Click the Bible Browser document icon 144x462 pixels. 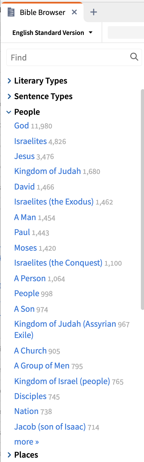(11, 12)
